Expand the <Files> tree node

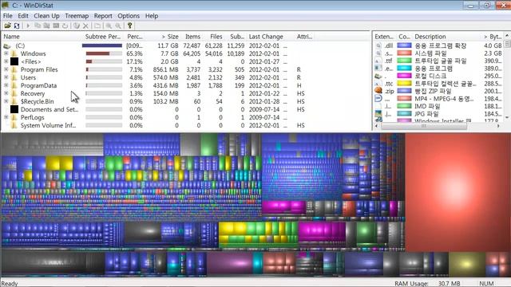(6, 61)
